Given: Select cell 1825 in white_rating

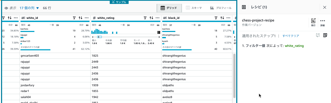Looking at the screenshot, I should (x=126, y=56).
